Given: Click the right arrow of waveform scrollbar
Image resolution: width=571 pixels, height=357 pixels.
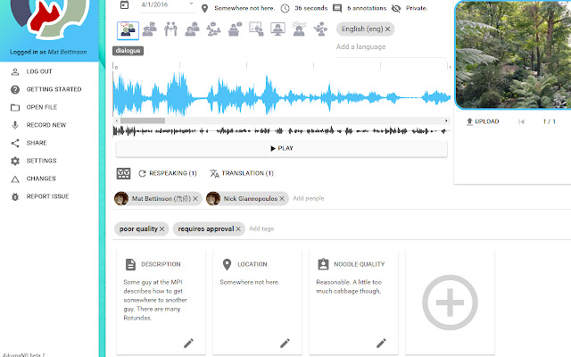Looking at the screenshot, I should 446,120.
